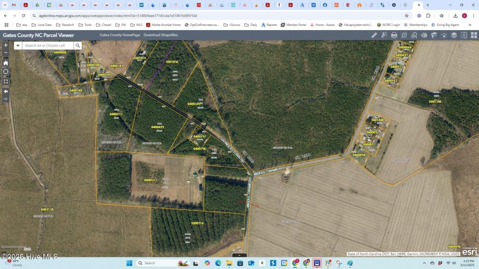This screenshot has height=269, width=479.
Task: Toggle full screen map view
Action: (x=6, y=81)
